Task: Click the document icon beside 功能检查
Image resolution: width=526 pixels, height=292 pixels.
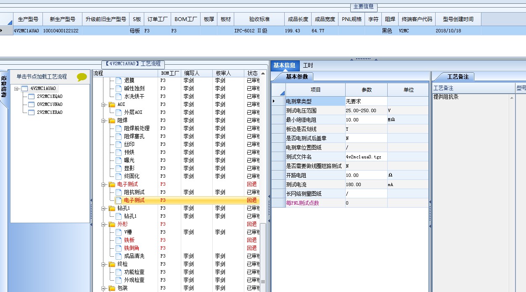Action: [119, 272]
